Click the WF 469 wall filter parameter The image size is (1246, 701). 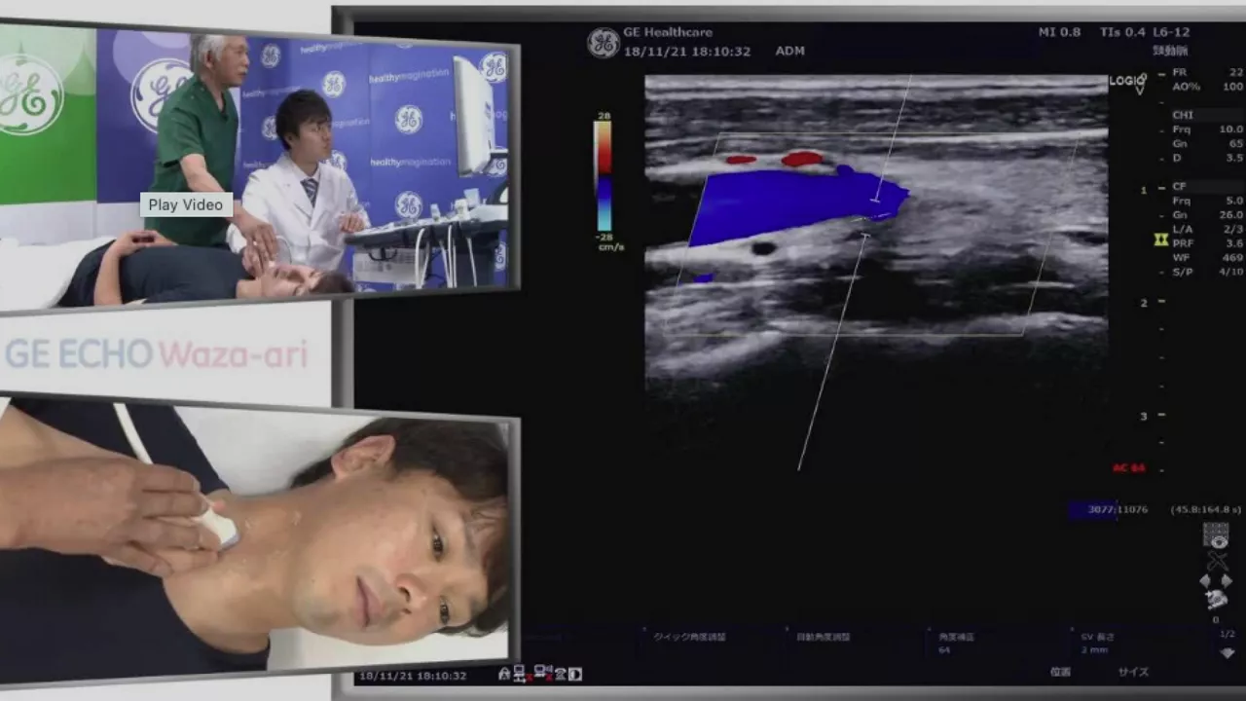click(x=1208, y=258)
